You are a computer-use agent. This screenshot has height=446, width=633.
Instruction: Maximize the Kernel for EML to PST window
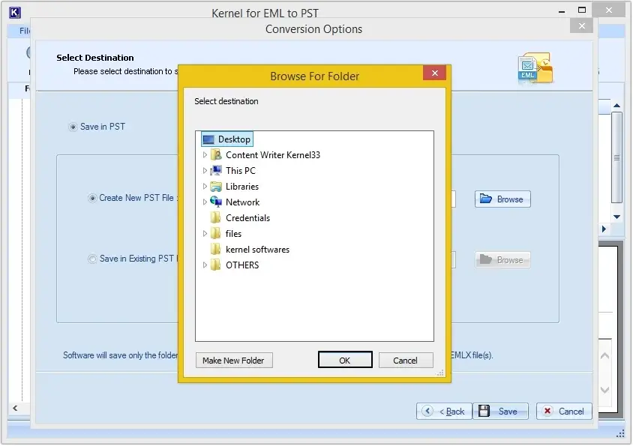(x=582, y=10)
